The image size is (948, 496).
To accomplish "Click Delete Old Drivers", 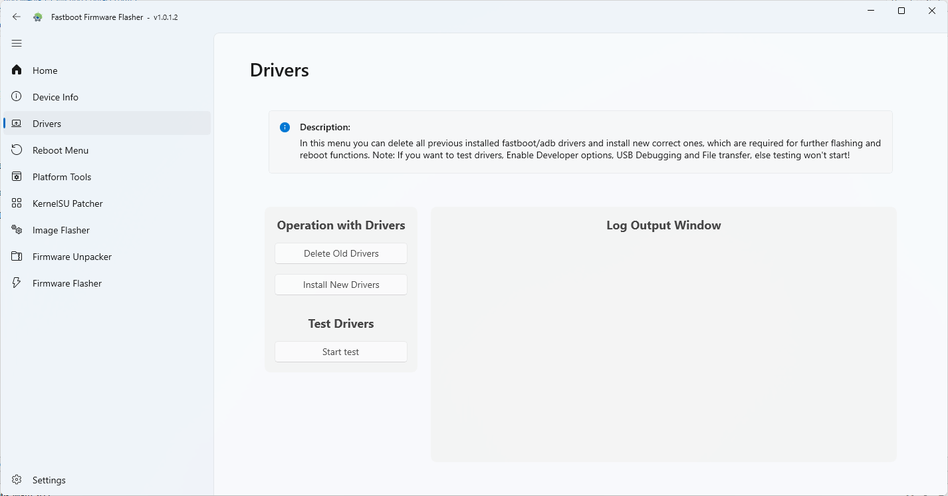I will [x=340, y=253].
